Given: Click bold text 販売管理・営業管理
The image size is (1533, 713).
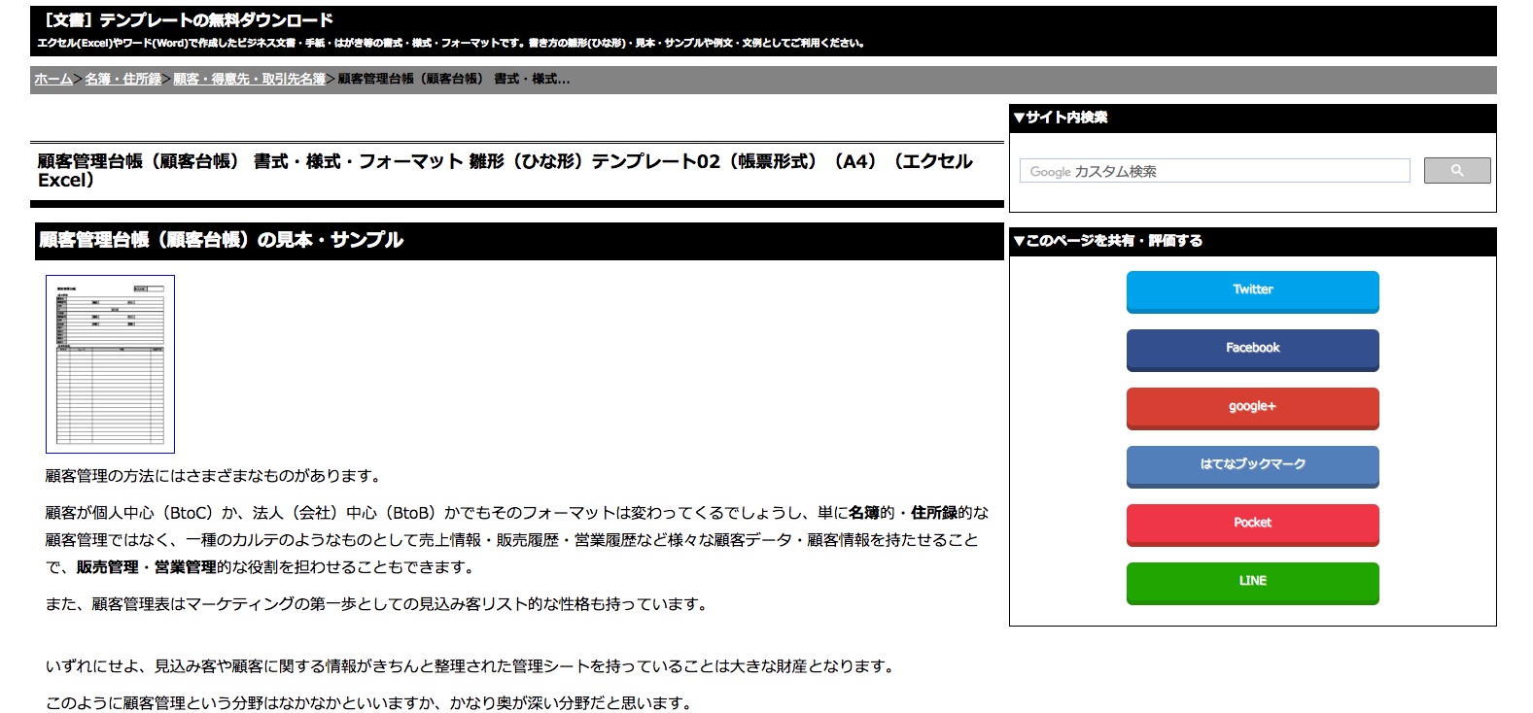Looking at the screenshot, I should point(146,567).
